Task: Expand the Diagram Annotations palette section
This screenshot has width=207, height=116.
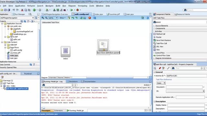Action: (154, 58)
